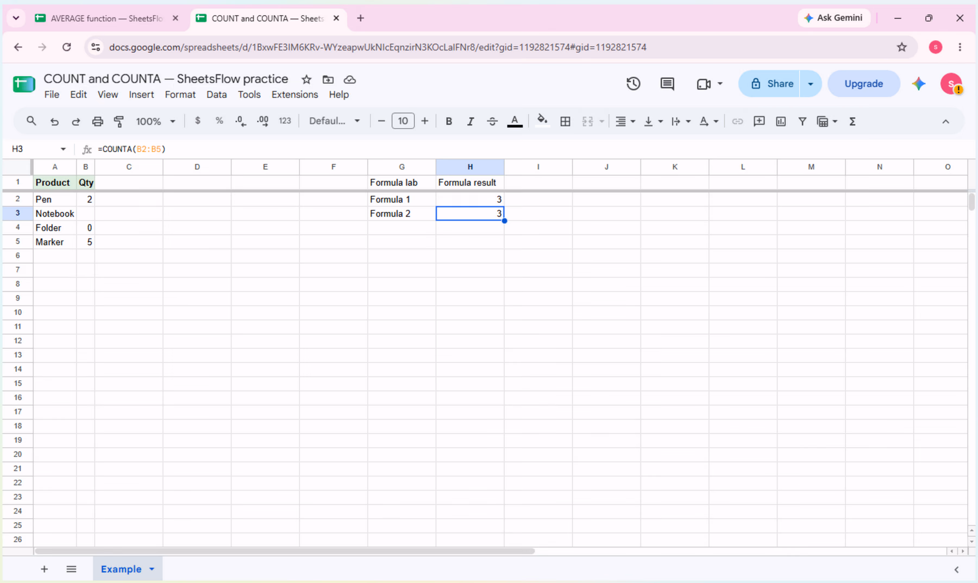Bookmark this page star icon
Viewport: 978px width, 583px height.
902,47
